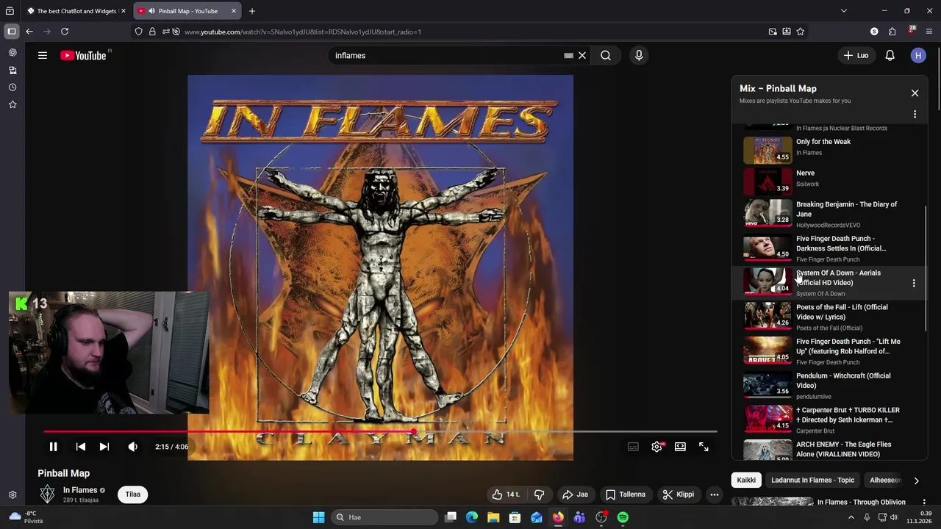Select the Aiheeseen chip
Viewport: 941px width, 529px height.
[x=884, y=480]
